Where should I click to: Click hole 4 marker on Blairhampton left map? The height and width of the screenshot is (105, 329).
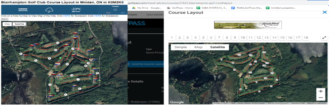click(x=66, y=94)
